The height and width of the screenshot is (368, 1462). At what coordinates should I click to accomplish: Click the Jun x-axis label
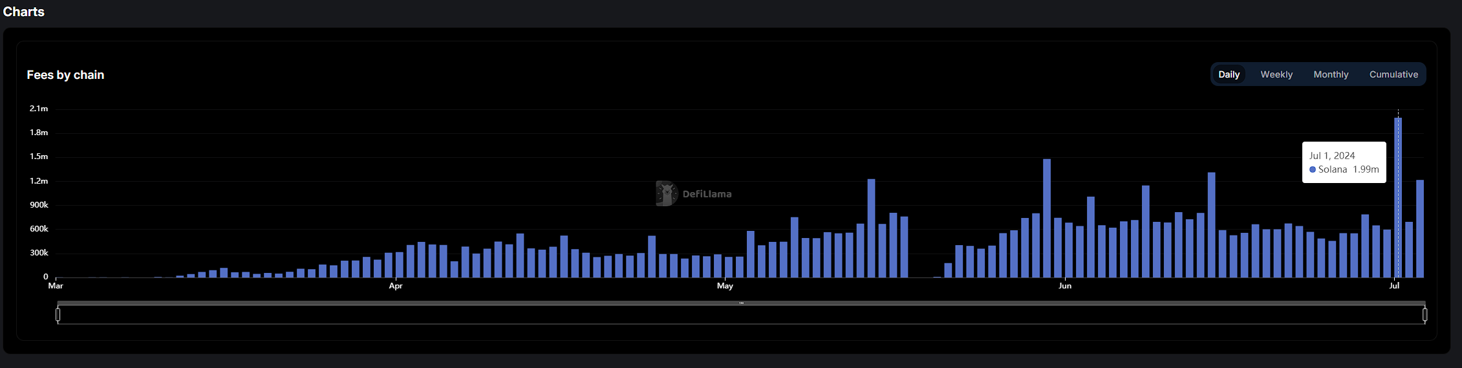[x=1064, y=286]
